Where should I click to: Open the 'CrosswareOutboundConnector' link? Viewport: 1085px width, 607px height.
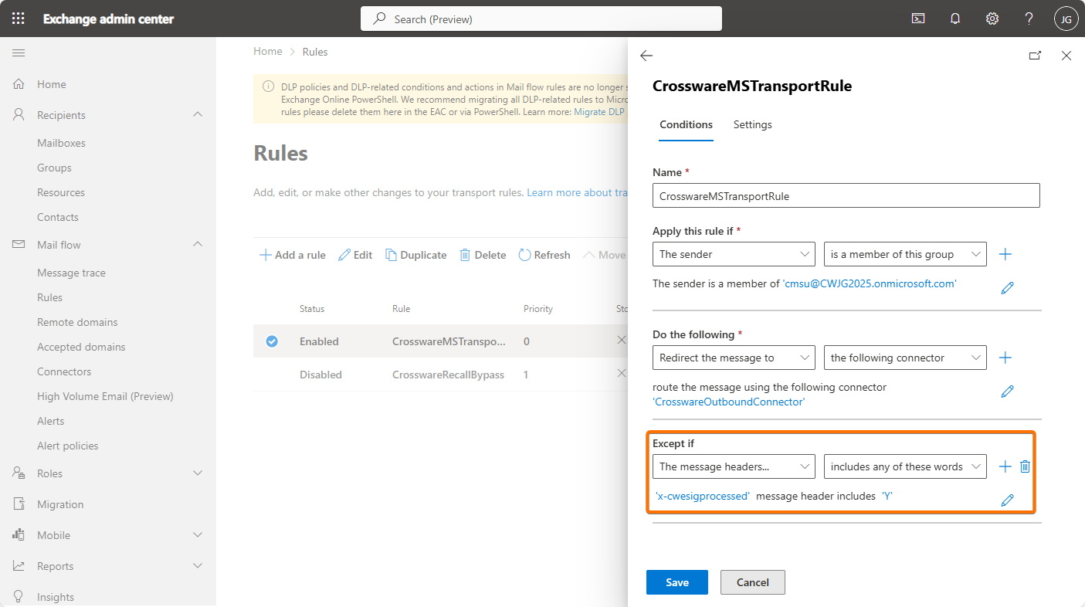729,402
